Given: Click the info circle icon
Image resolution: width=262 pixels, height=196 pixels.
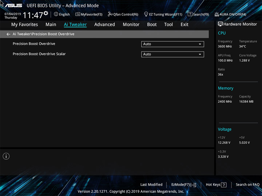Looking at the screenshot, I should click(6, 156).
